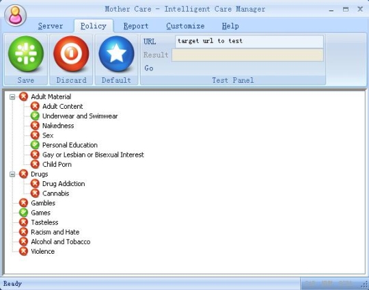Click the Drug Addiction status icon
The image size is (369, 290).
(x=35, y=183)
